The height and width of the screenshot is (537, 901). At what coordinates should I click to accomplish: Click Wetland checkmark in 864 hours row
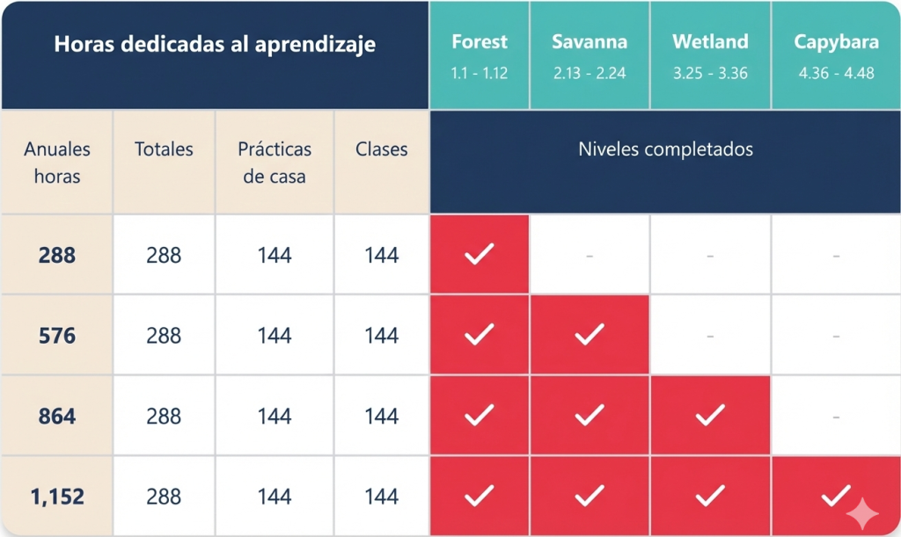pyautogui.click(x=710, y=415)
